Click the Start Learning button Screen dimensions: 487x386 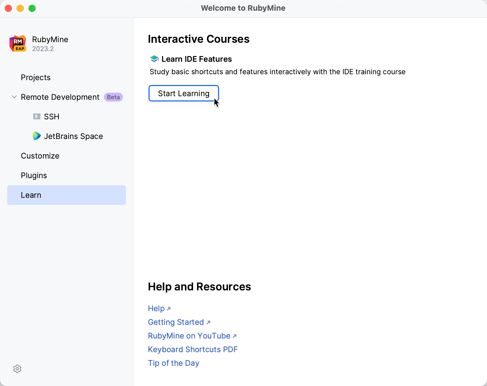pyautogui.click(x=184, y=93)
